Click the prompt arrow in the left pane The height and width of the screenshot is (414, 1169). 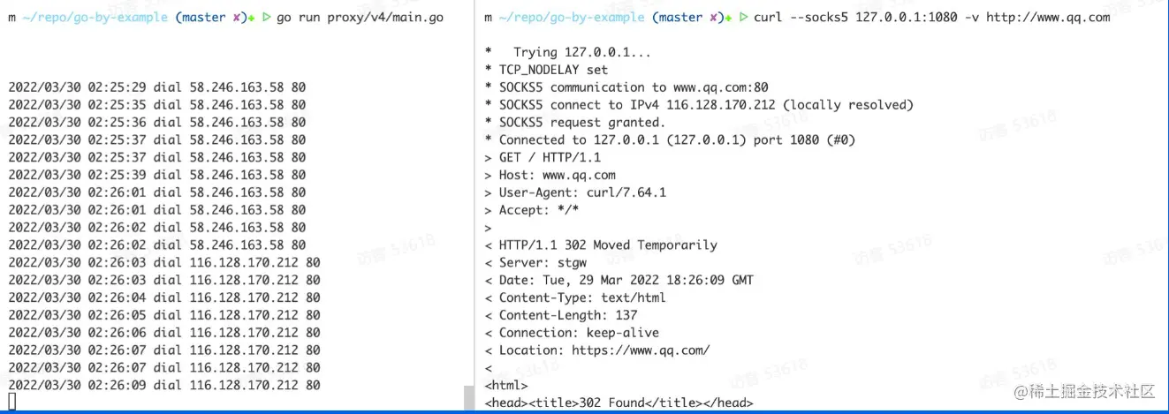266,18
